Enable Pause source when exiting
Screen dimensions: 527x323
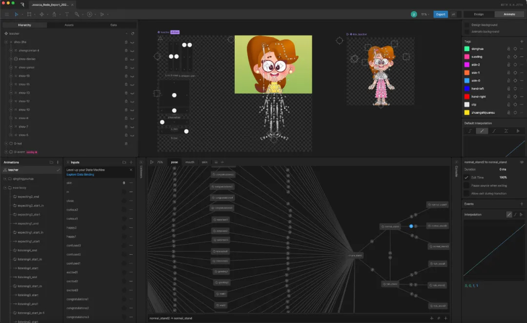click(x=466, y=185)
